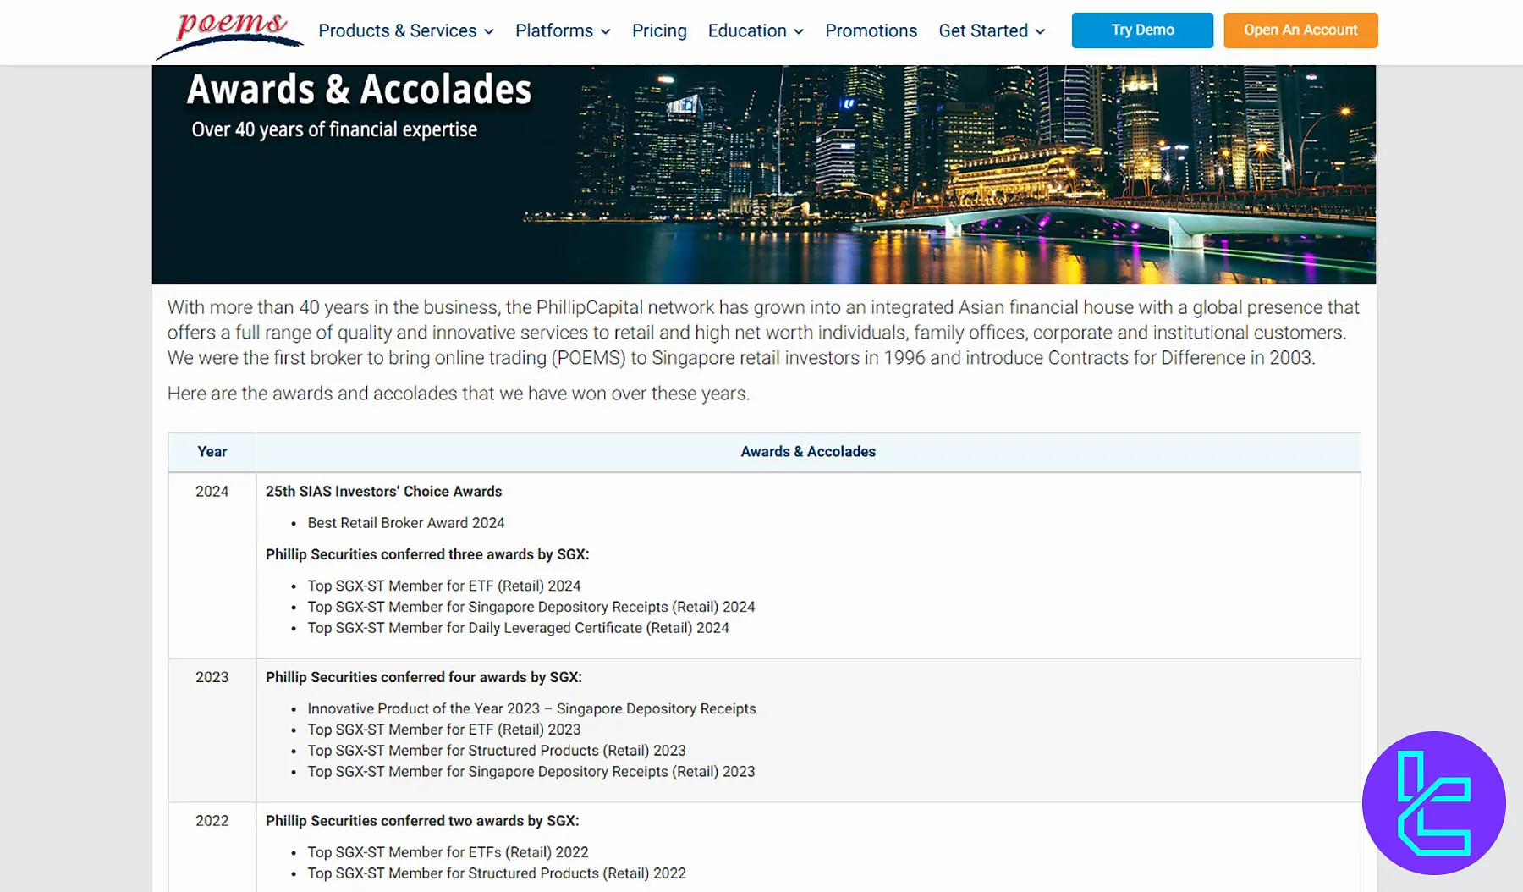Click the POEMS logo
The image size is (1523, 892).
(x=229, y=34)
